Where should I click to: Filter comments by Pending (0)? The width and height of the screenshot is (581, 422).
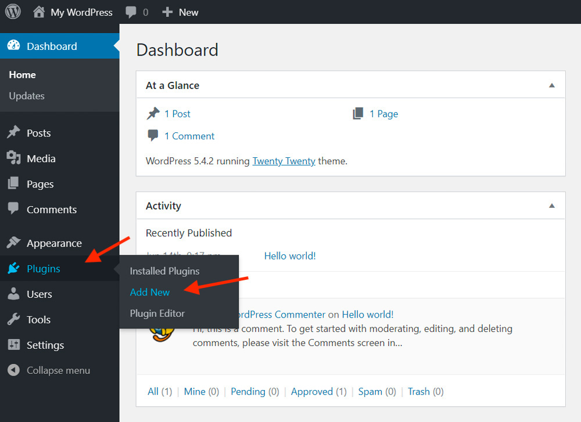click(x=254, y=392)
